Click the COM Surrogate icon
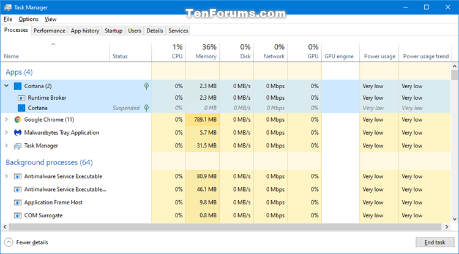459x254 pixels. [x=18, y=215]
